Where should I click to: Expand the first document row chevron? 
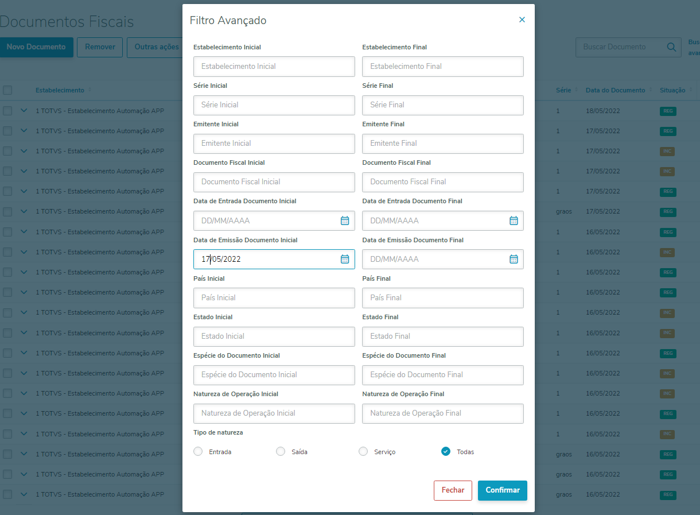point(24,110)
